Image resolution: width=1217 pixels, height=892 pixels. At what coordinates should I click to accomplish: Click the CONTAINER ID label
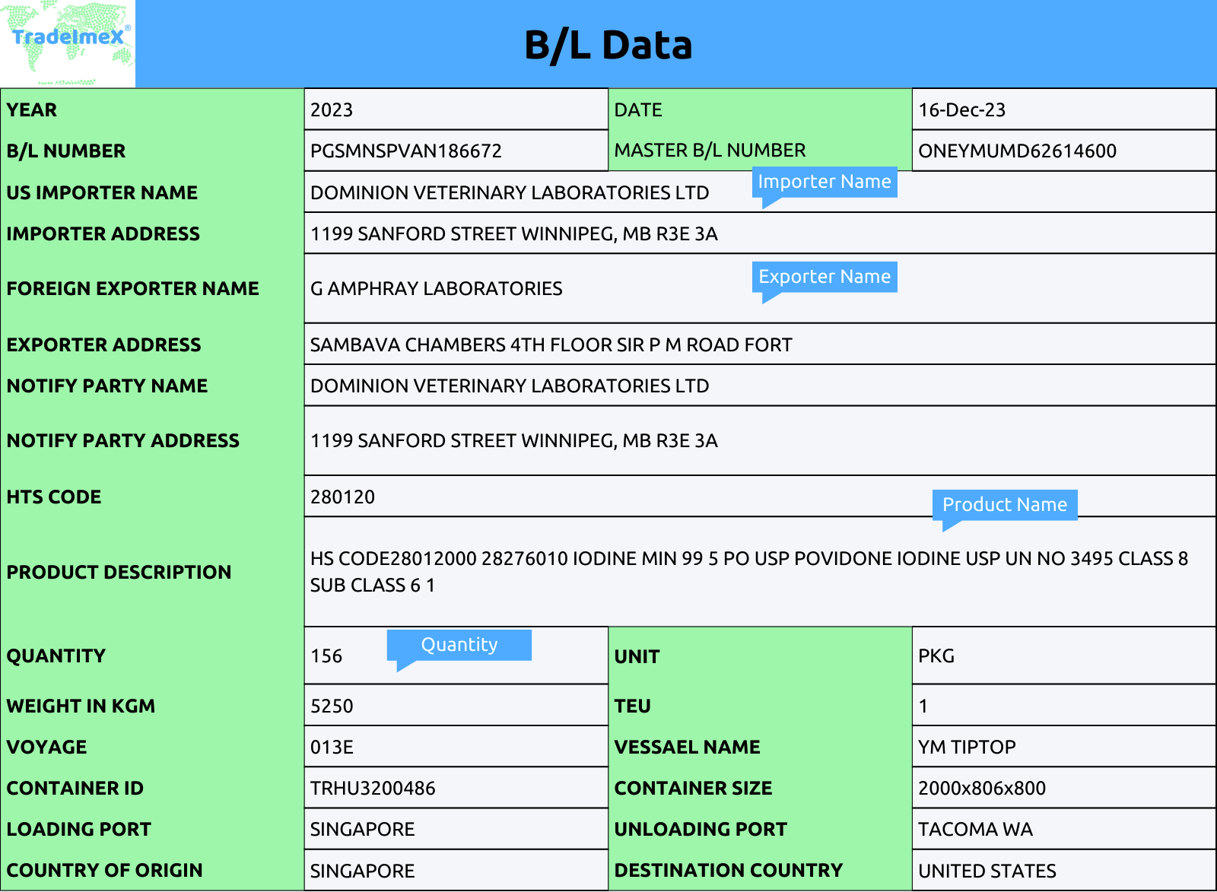pos(75,789)
